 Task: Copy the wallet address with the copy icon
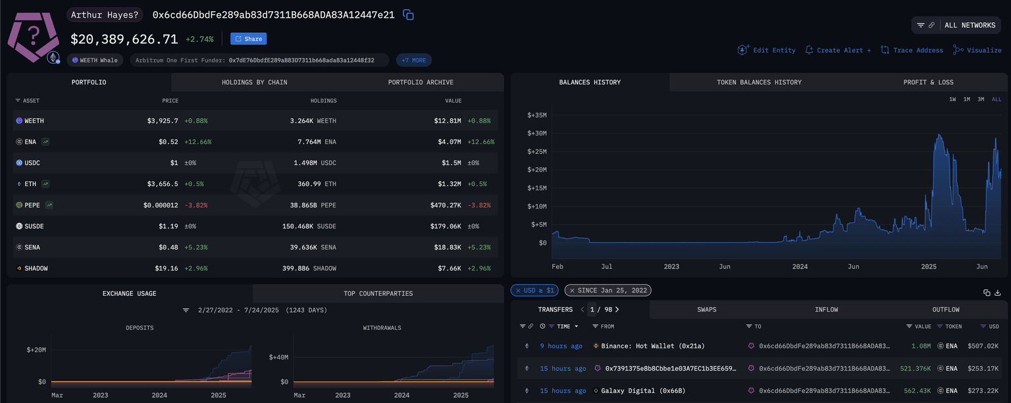(x=408, y=14)
